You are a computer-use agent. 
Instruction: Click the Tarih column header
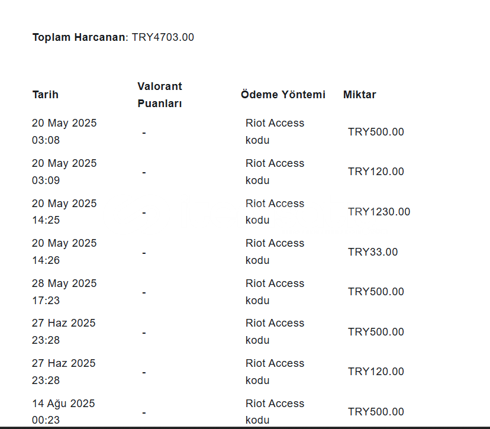tap(46, 95)
